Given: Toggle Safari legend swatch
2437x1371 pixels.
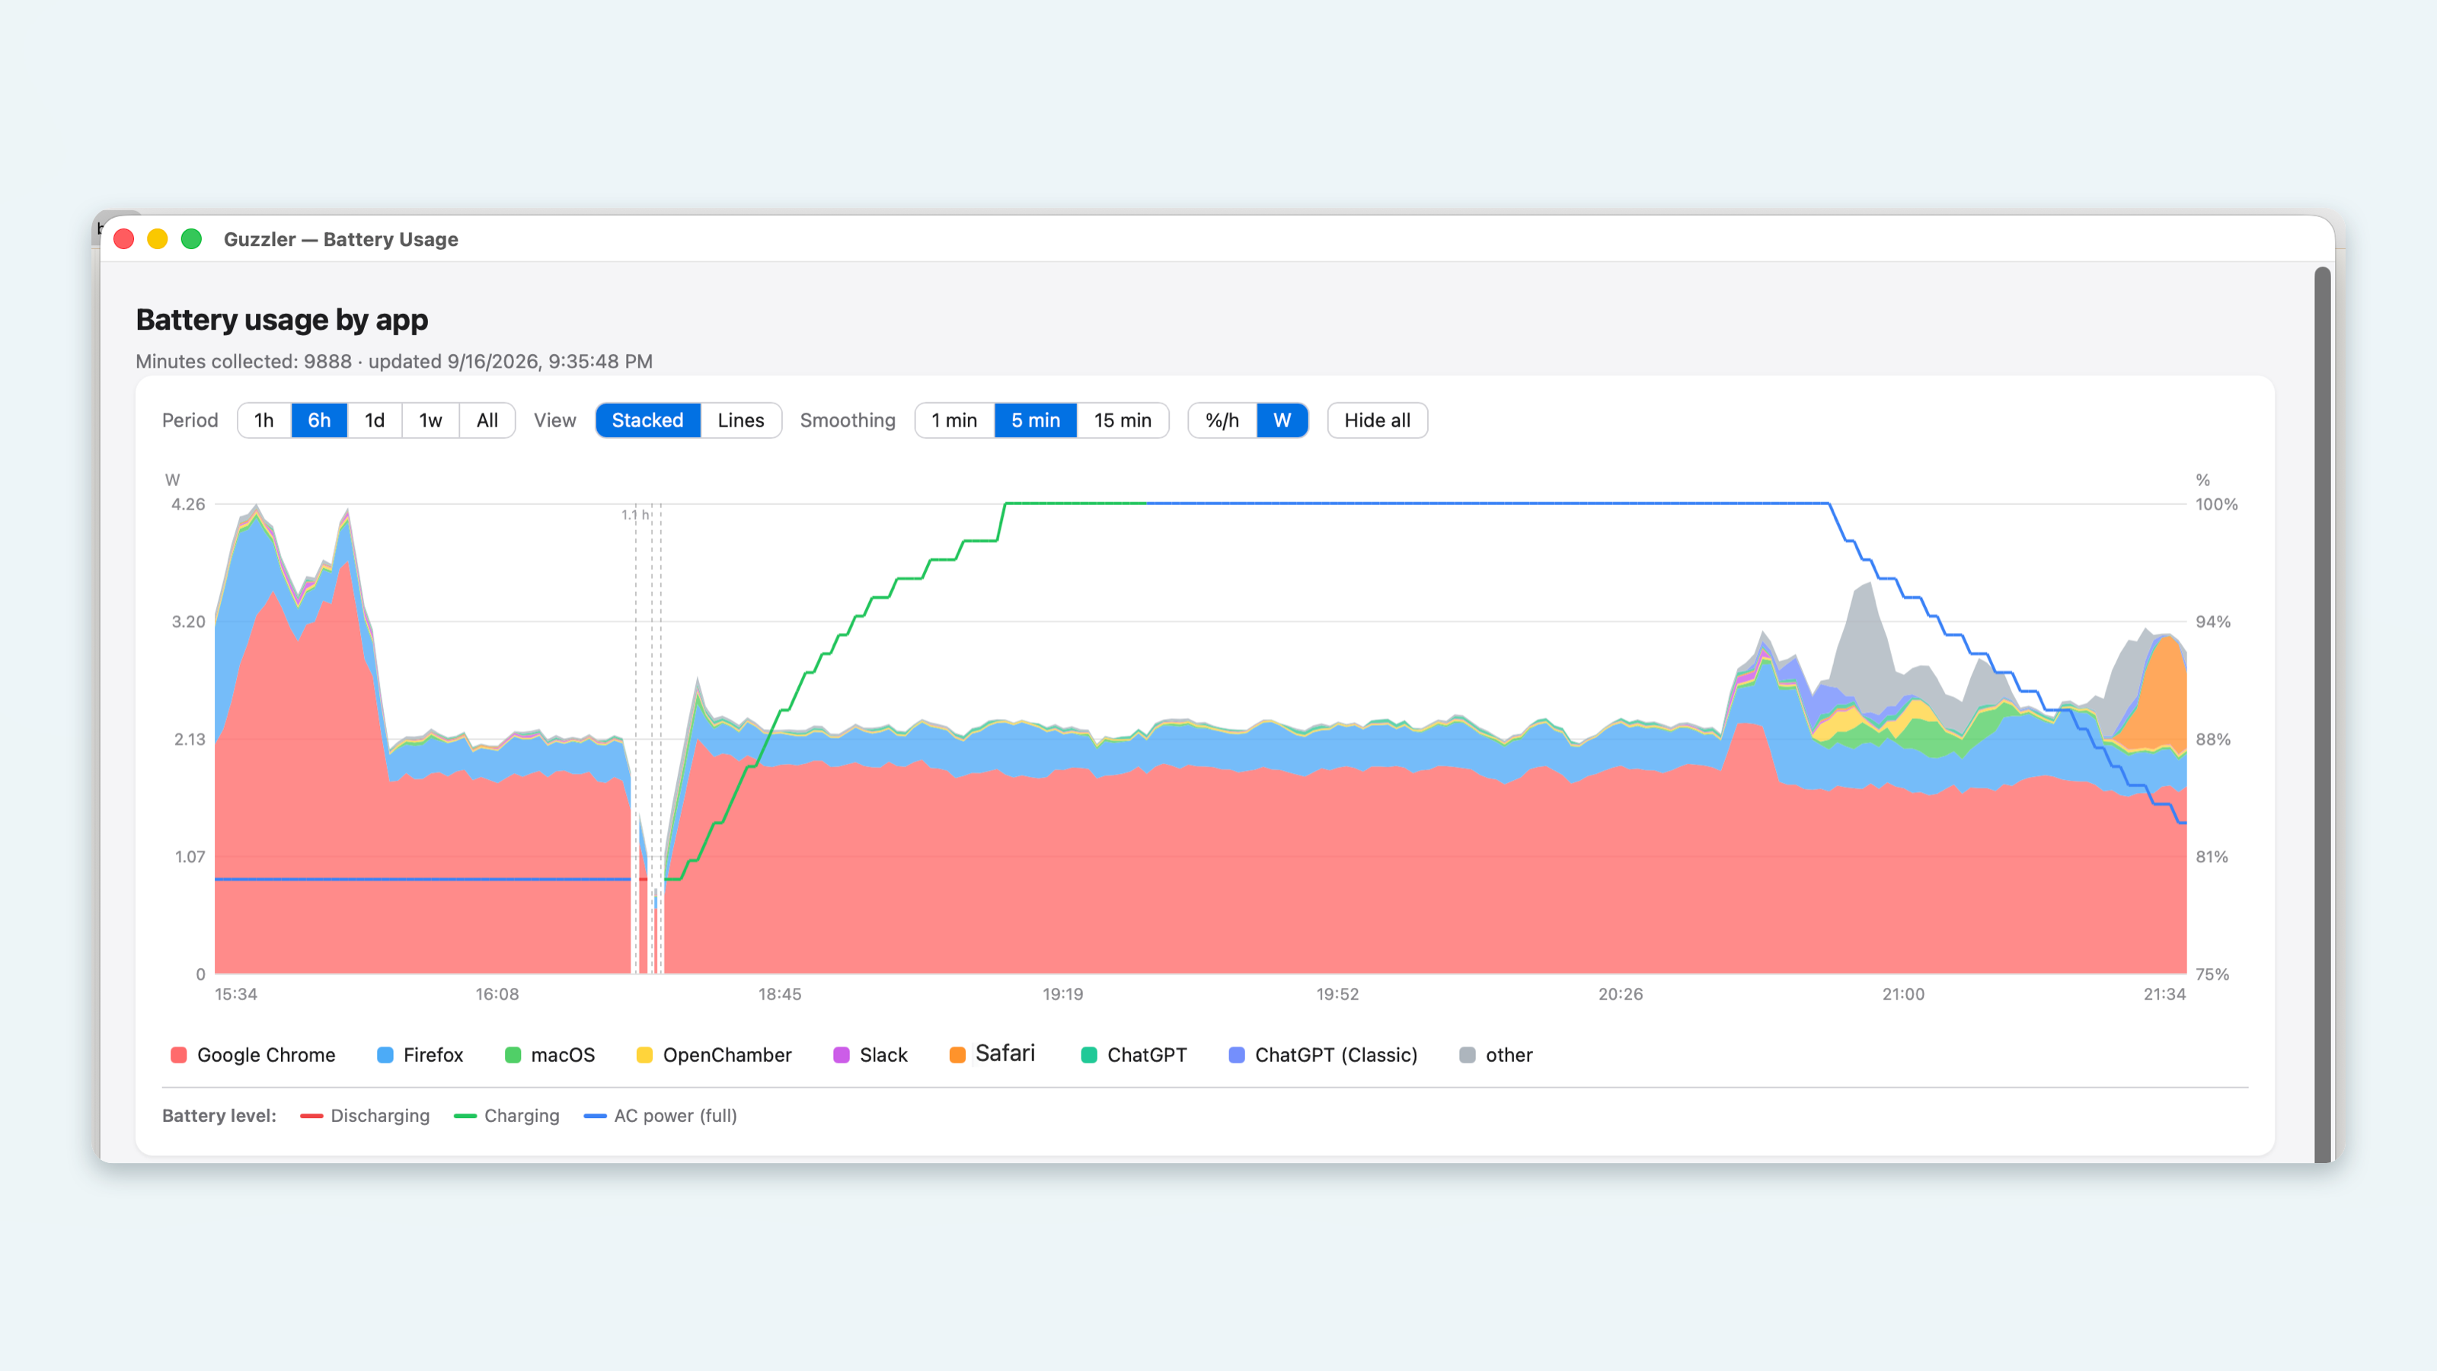Looking at the screenshot, I should 957,1055.
